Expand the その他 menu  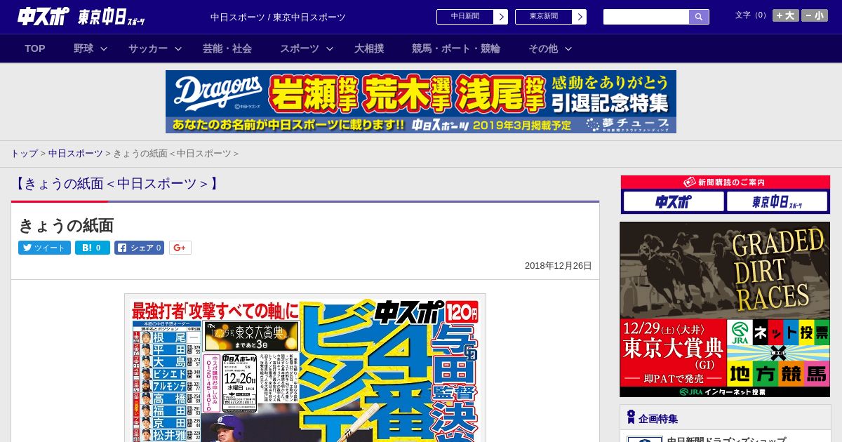[x=550, y=48]
